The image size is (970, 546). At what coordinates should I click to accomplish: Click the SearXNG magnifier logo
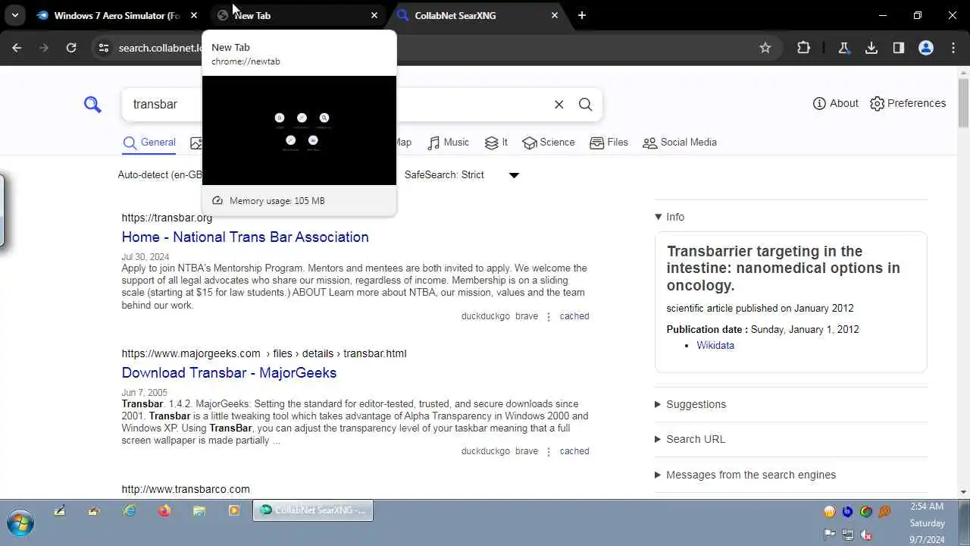92,105
